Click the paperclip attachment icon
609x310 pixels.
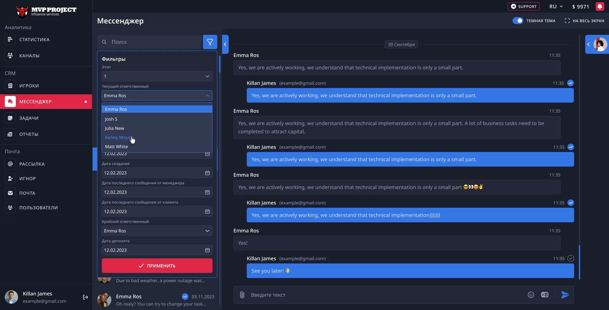point(242,295)
